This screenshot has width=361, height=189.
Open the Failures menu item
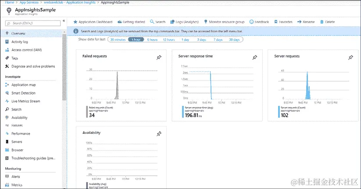[31, 126]
